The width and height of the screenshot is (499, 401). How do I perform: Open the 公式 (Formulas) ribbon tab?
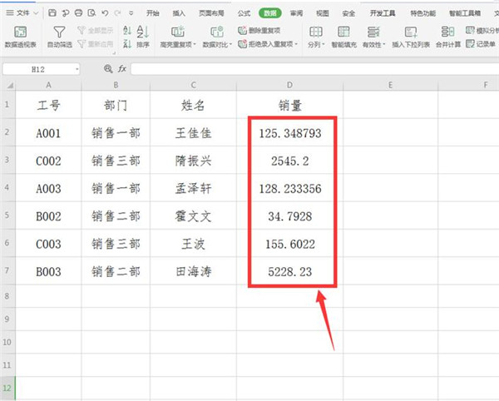[x=243, y=13]
